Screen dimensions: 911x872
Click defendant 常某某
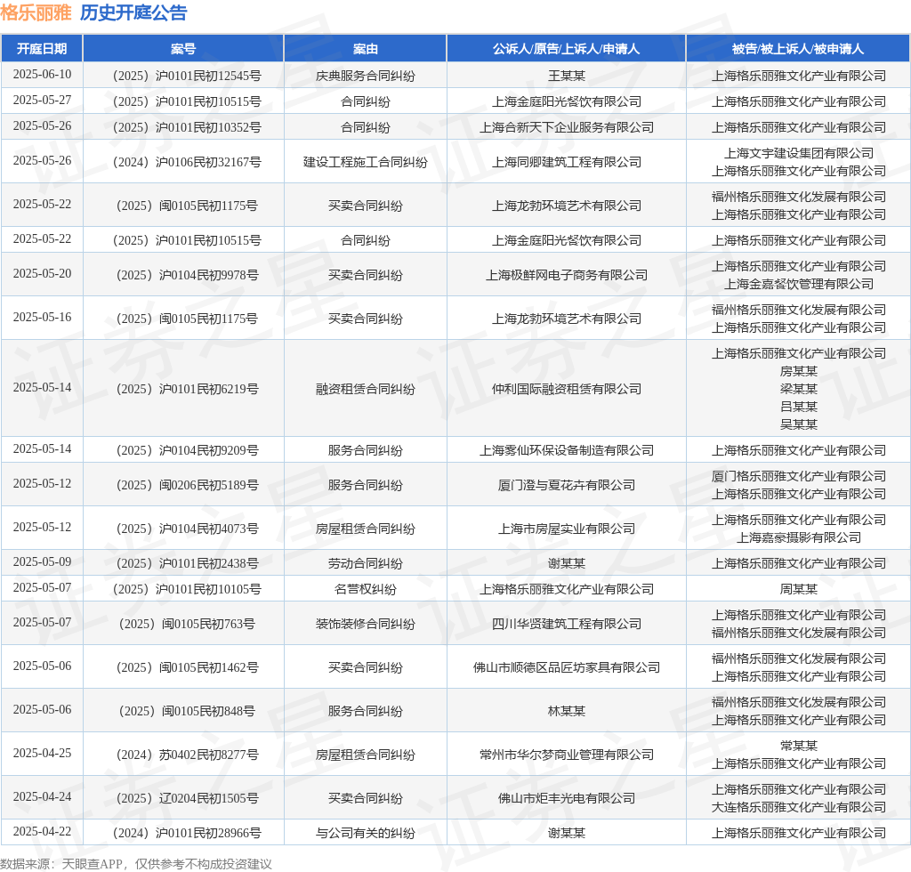point(799,746)
